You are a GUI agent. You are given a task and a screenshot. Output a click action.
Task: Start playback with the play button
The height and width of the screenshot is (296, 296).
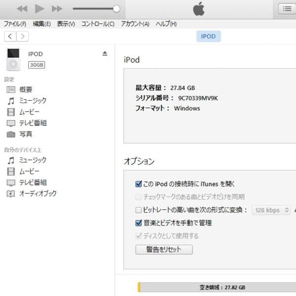coord(39,9)
